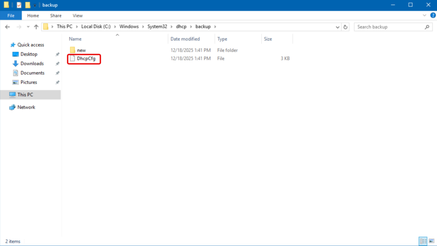Select backup breadcrumb in address bar

[203, 26]
